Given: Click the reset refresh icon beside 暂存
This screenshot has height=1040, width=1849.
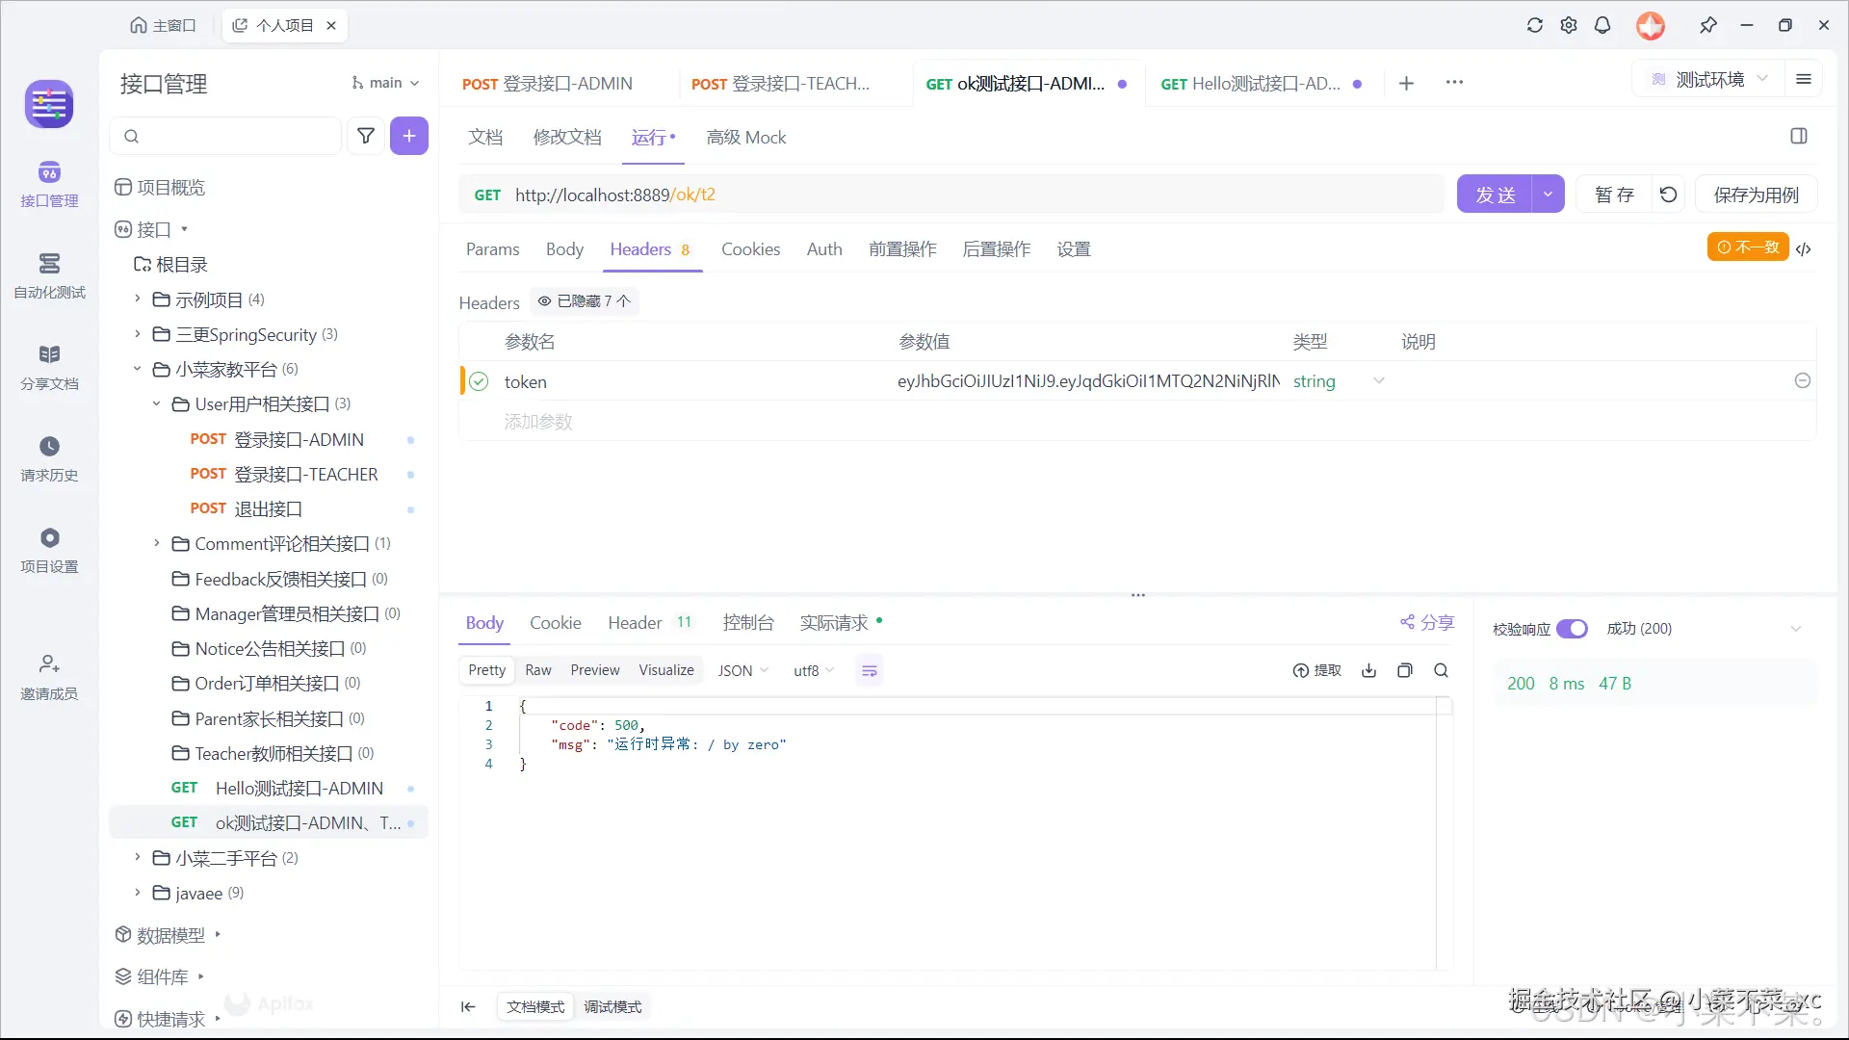Looking at the screenshot, I should tap(1669, 195).
